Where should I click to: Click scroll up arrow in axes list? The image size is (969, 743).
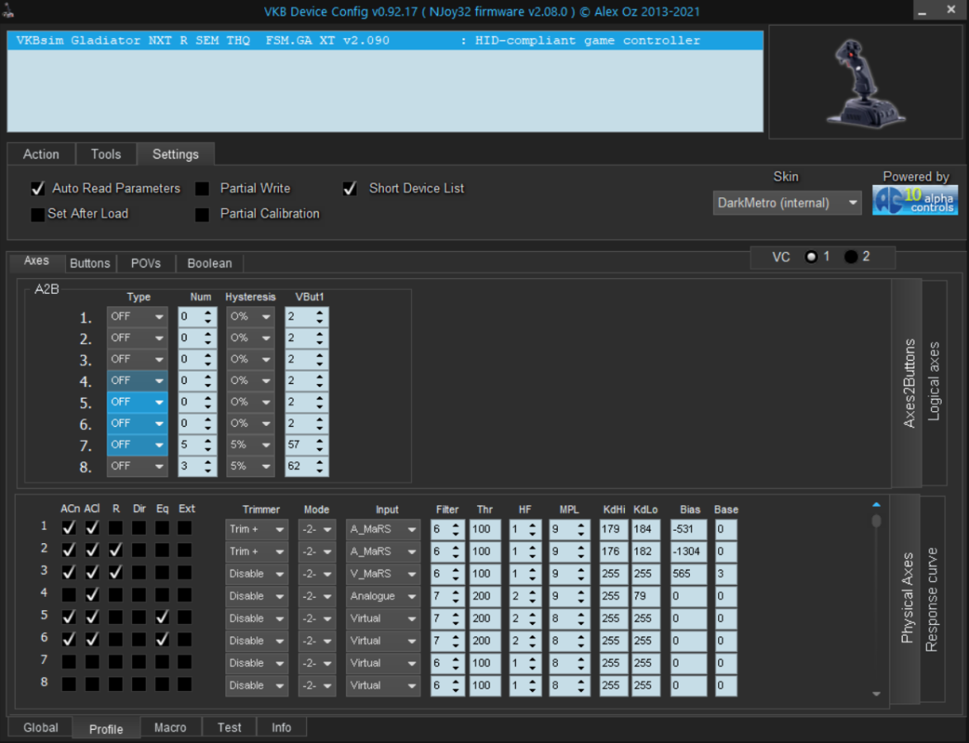pos(877,505)
